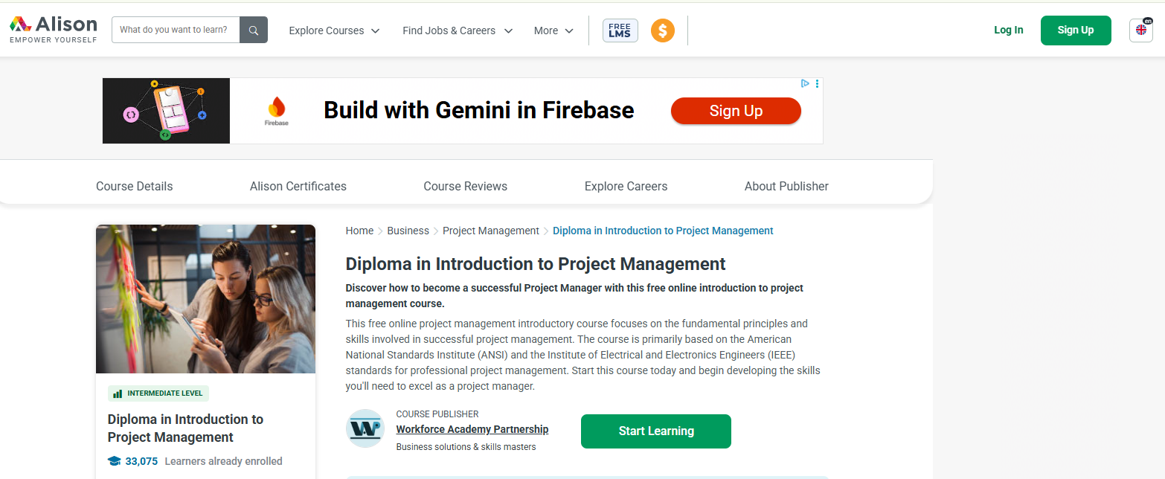Open the About Publisher tab

click(x=786, y=186)
